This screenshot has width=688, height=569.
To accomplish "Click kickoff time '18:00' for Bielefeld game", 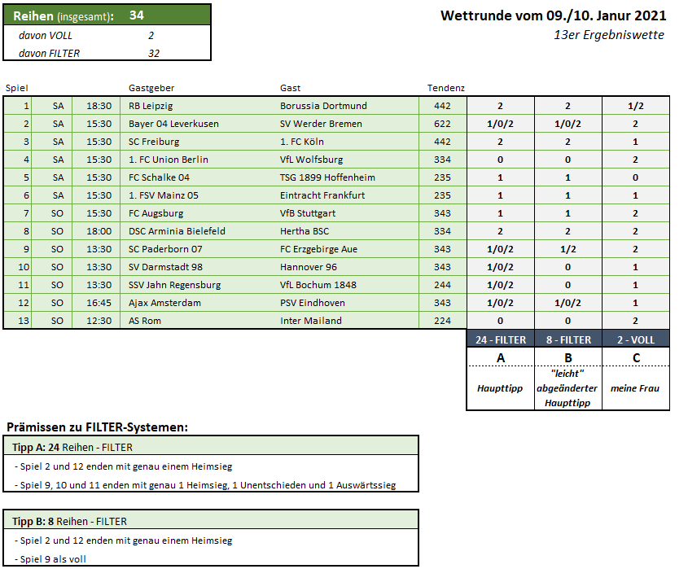I will click(99, 231).
